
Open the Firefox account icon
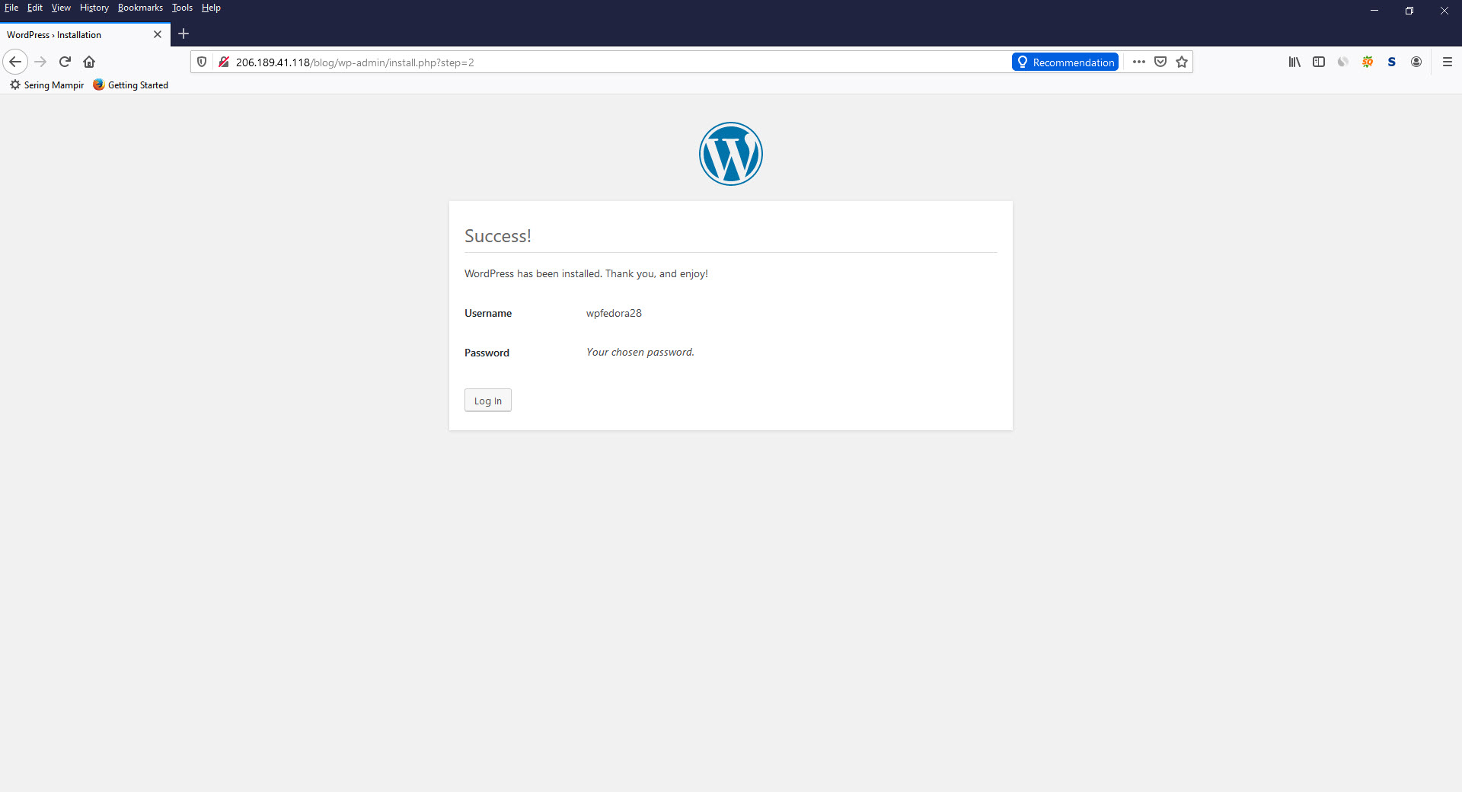(x=1416, y=62)
